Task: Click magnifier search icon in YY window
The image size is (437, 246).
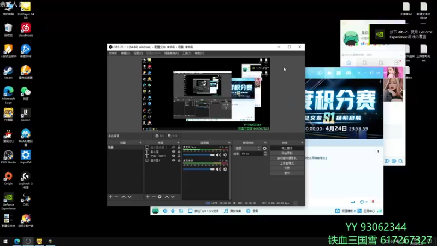Action: [400, 161]
